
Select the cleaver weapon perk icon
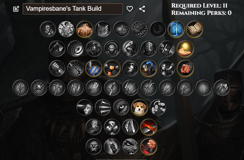[94, 88]
